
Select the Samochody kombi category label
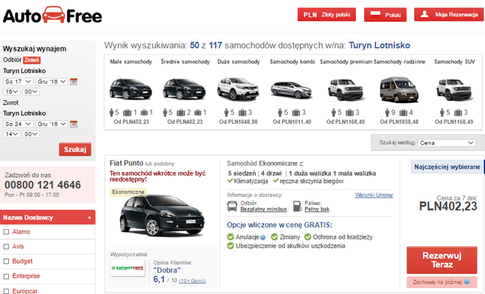(x=292, y=62)
